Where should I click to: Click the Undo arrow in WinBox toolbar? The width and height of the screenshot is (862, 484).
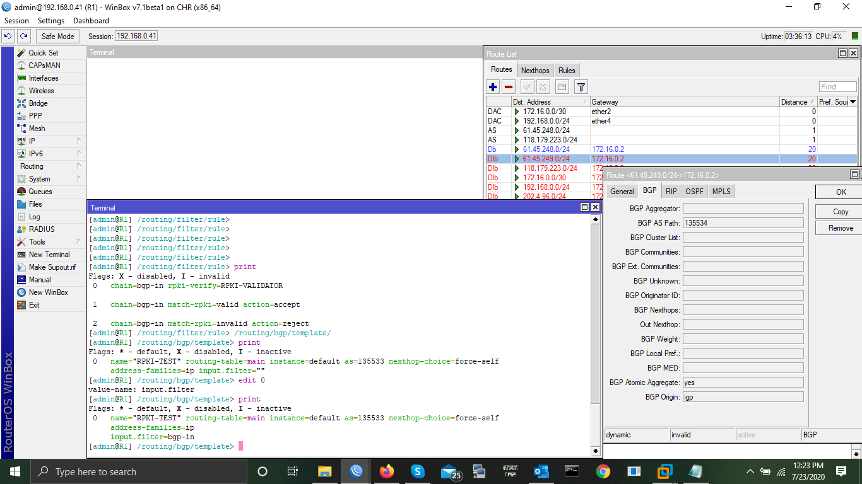click(8, 37)
